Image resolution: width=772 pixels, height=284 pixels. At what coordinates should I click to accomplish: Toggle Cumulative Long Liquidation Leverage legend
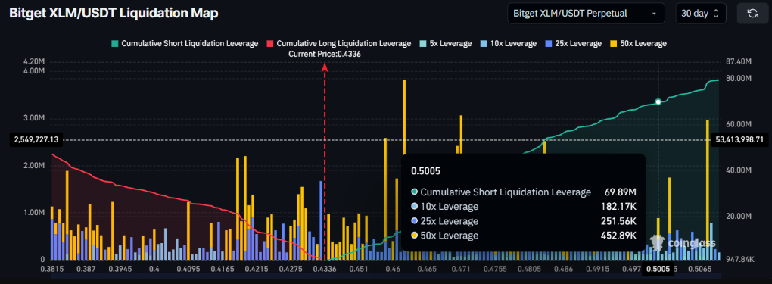coord(339,43)
